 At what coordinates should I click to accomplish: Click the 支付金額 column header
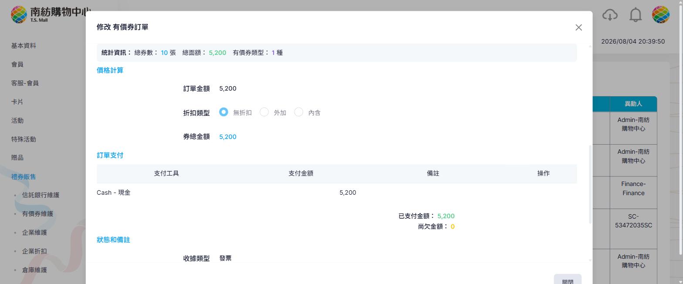[x=301, y=173]
